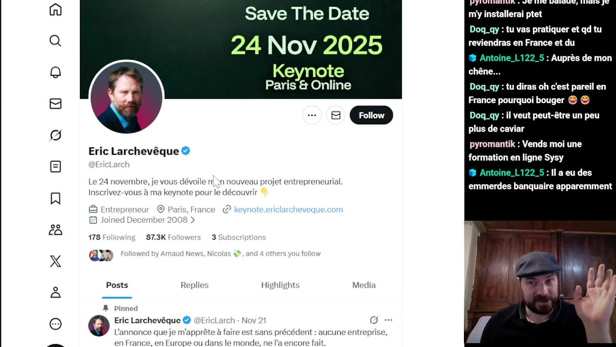Switch to the Replies tab

tap(194, 285)
